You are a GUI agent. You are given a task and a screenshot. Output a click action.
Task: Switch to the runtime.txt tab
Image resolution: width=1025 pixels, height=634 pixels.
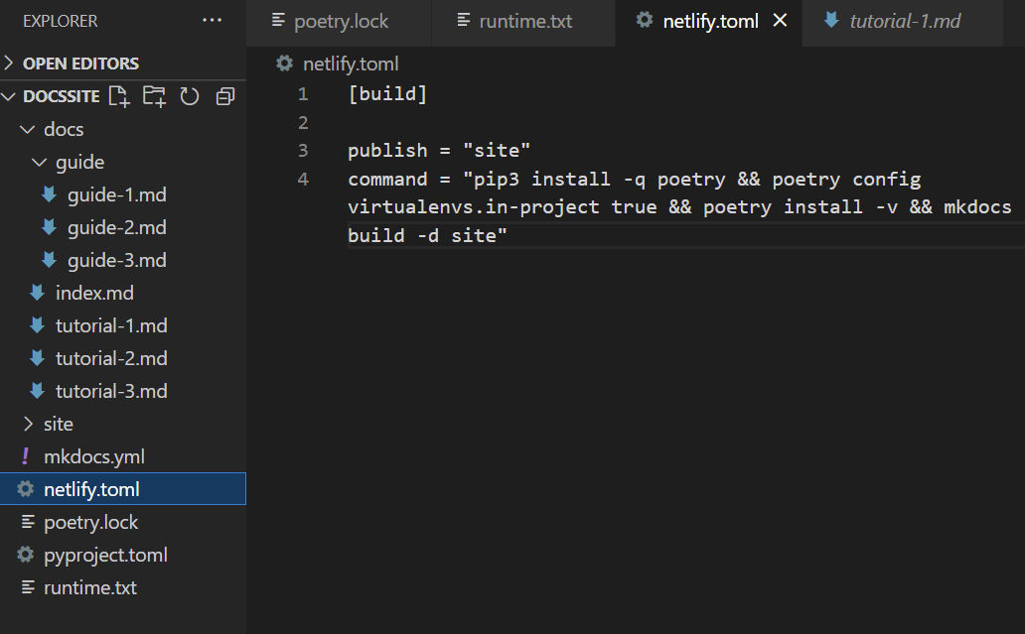[514, 21]
